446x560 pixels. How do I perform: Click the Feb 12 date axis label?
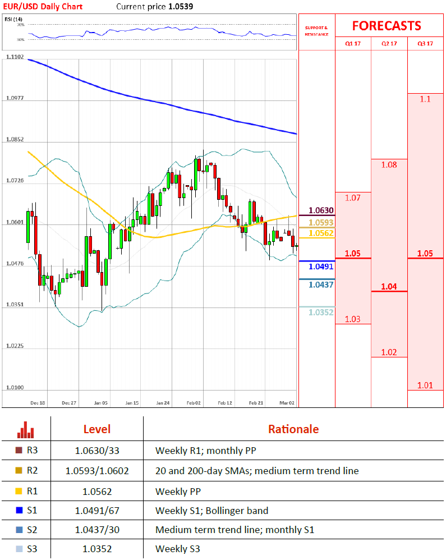[225, 403]
